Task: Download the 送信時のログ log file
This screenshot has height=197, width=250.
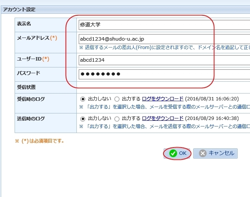Action: point(162,118)
